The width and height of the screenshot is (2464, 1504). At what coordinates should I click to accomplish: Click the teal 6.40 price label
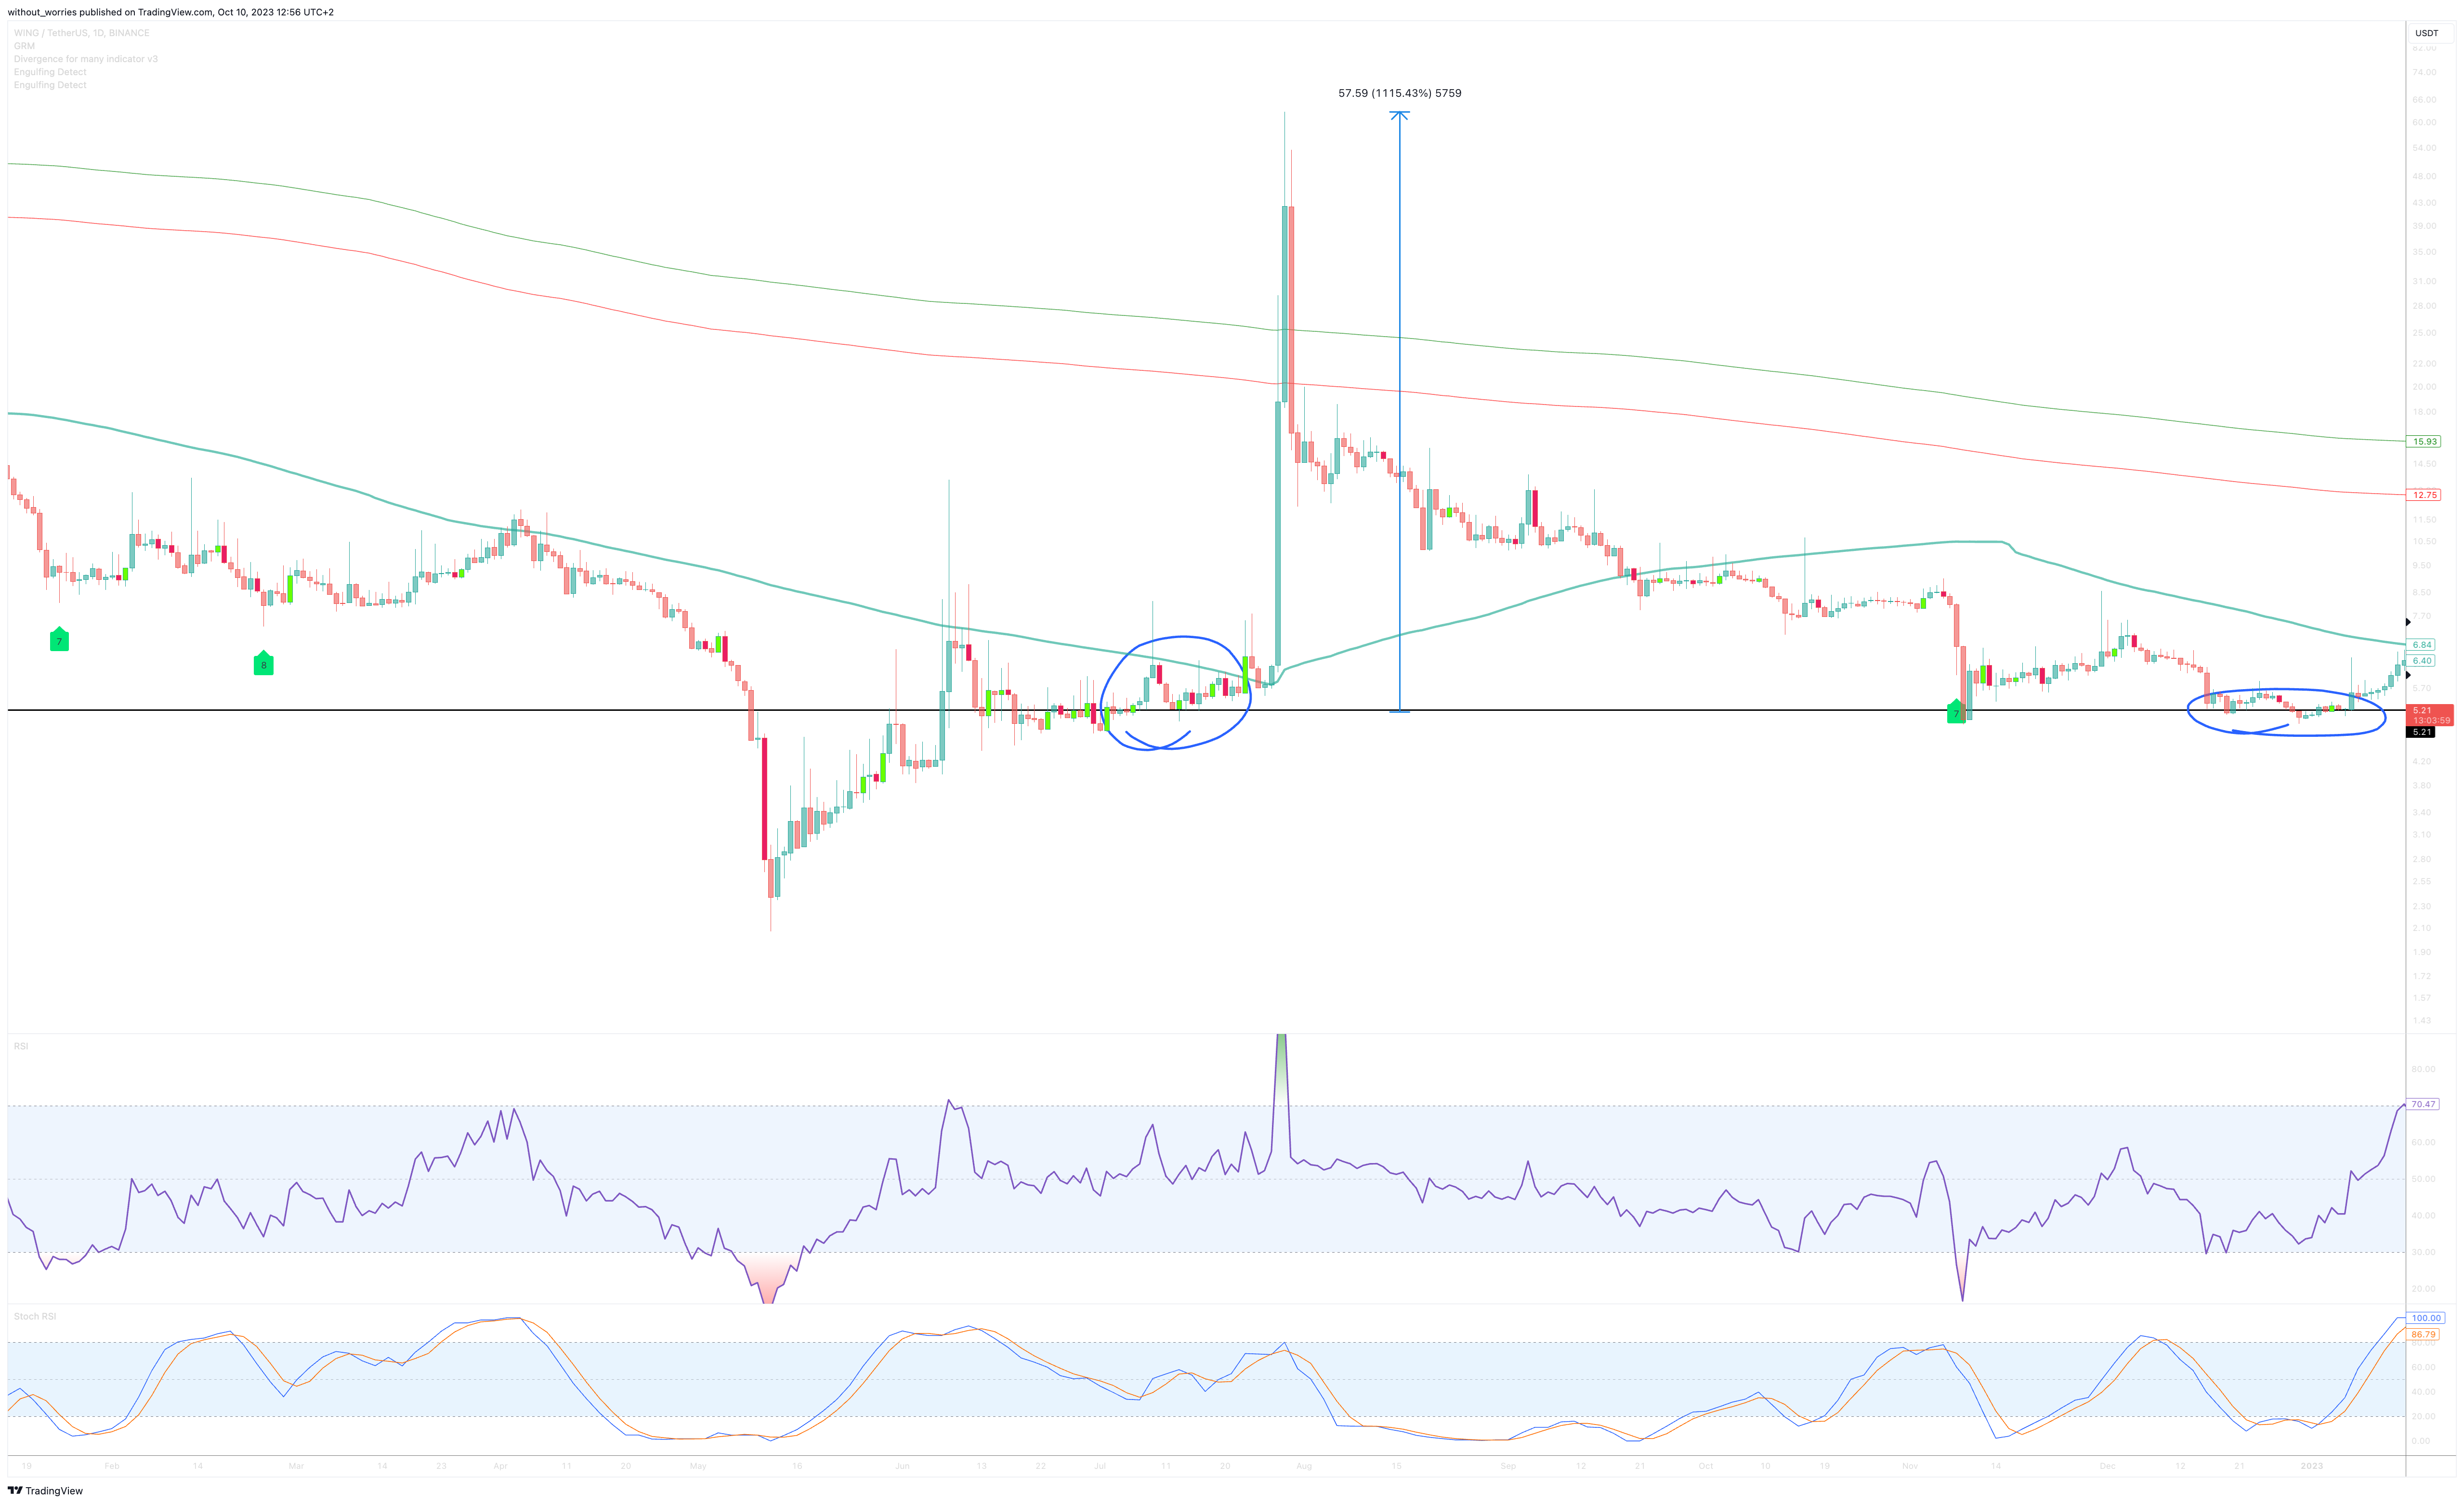coord(2422,661)
